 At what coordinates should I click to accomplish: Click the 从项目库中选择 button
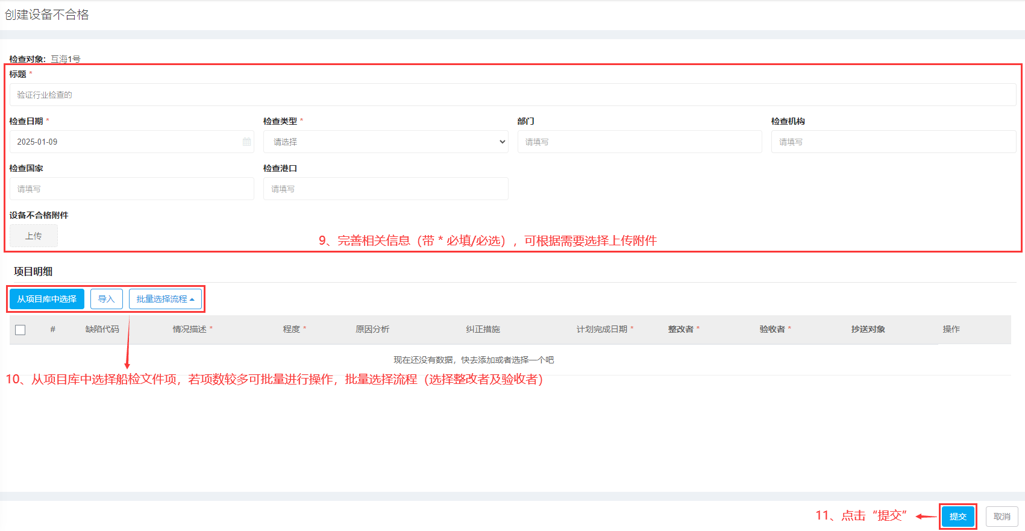click(47, 299)
